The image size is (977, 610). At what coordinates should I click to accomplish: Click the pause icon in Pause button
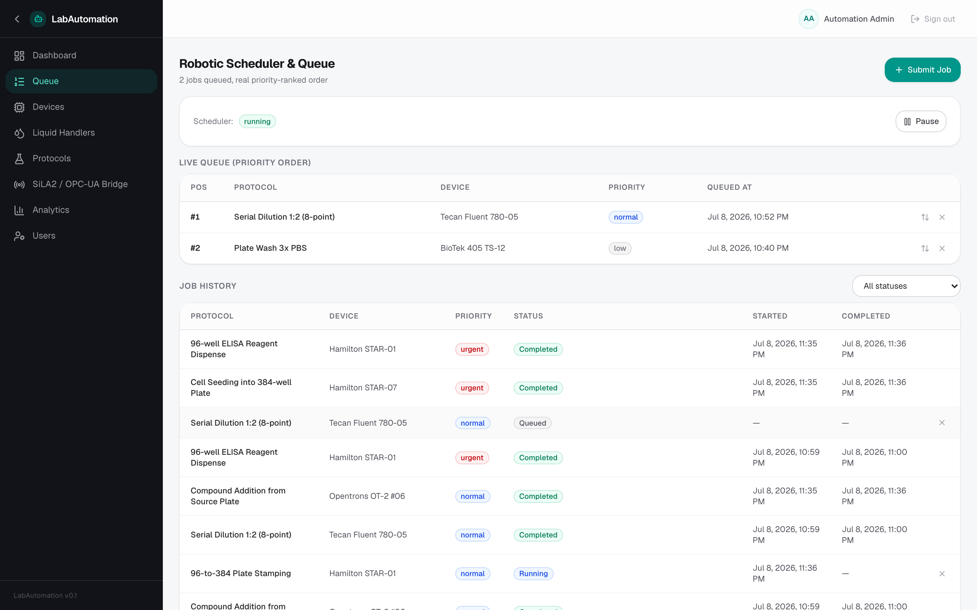907,122
